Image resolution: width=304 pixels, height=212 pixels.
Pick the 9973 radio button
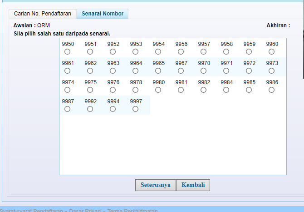272,71
